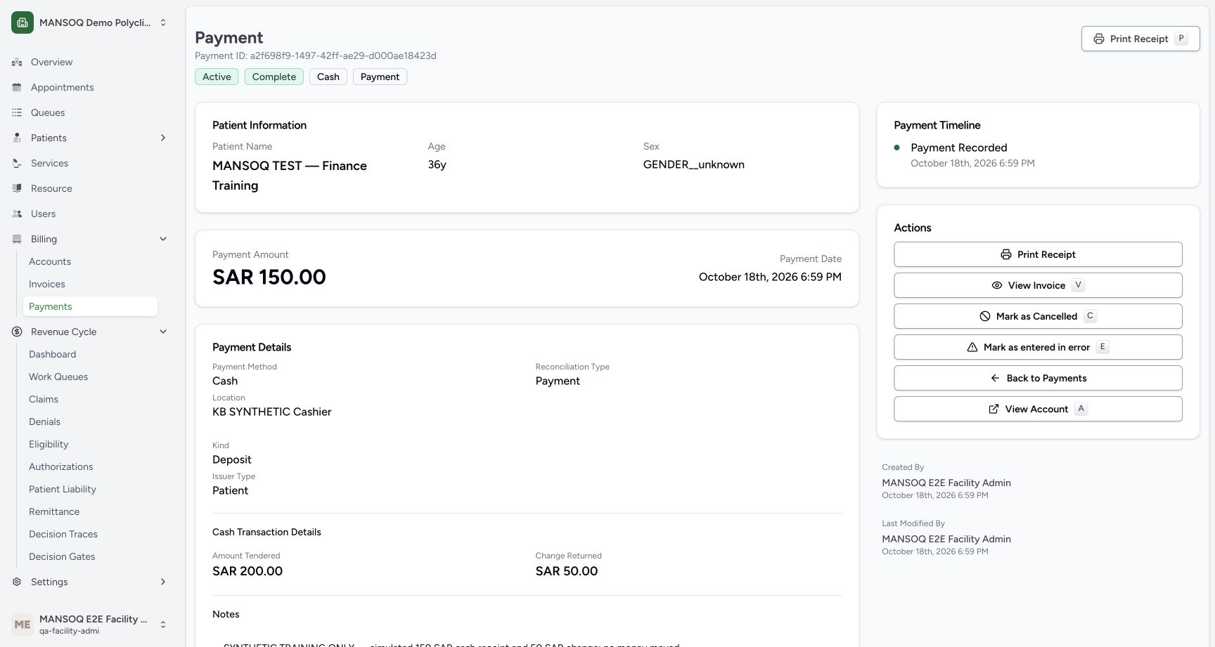Click printer icon in top Print Receipt button
This screenshot has height=647, width=1215.
pos(1098,39)
